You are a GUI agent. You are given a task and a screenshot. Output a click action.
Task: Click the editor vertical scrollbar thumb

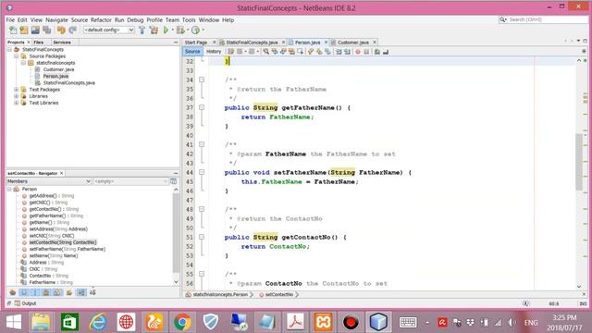point(579,162)
